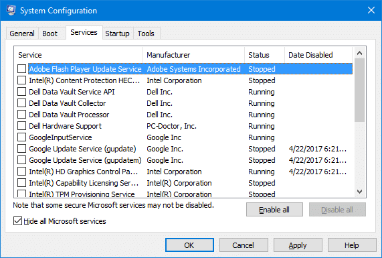Click the Google Inc manufacturer of GoogleInputService
The image size is (382, 258).
(x=164, y=137)
